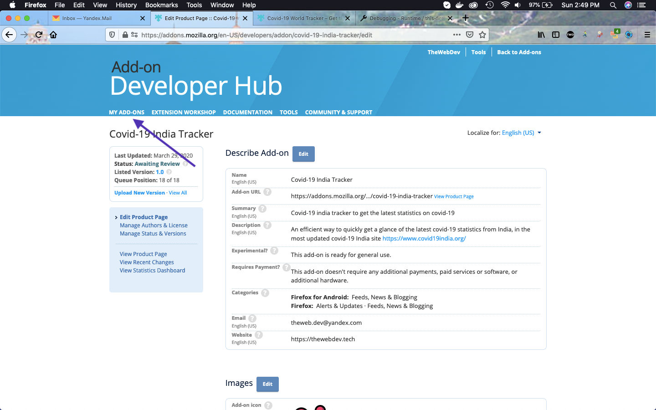This screenshot has height=410, width=656.
Task: Click the help icon next to Add-on URL
Action: click(267, 192)
